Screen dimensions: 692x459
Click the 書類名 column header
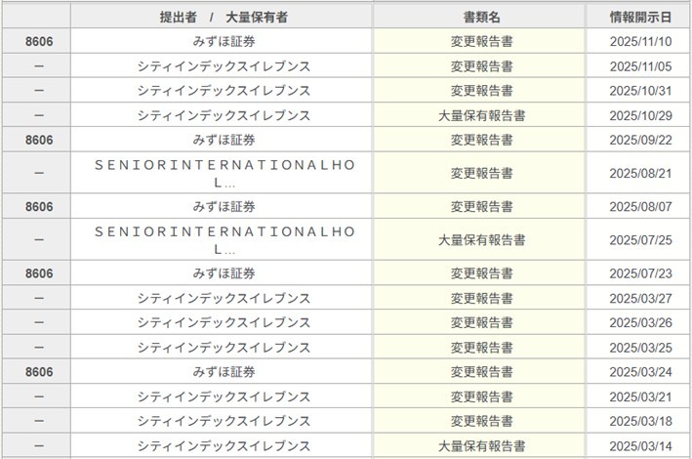click(x=481, y=18)
